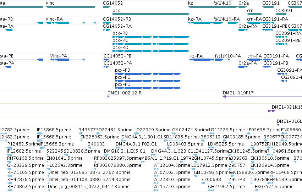Click the LD27929.5prime EST label

[152, 130]
